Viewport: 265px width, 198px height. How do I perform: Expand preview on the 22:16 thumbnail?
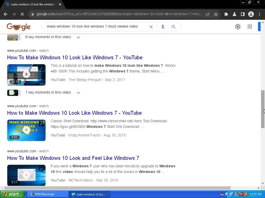41,69
